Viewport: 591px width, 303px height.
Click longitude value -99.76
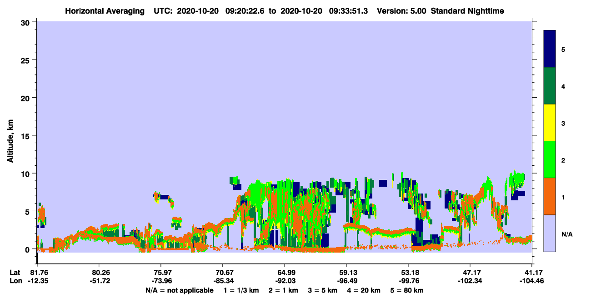tap(408, 281)
